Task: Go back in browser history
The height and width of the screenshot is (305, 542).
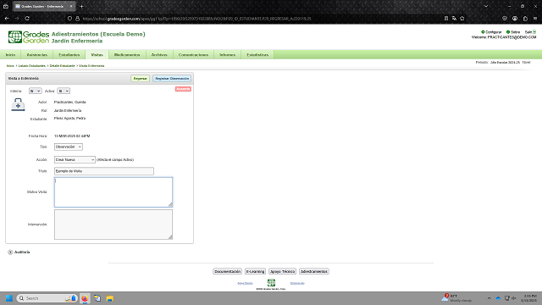Action: (7, 19)
